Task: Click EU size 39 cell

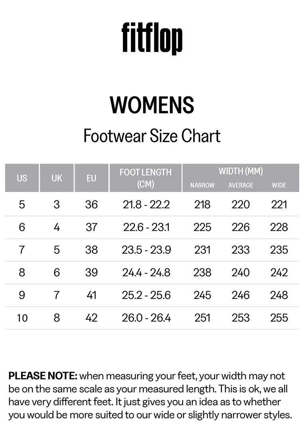Action: [91, 273]
